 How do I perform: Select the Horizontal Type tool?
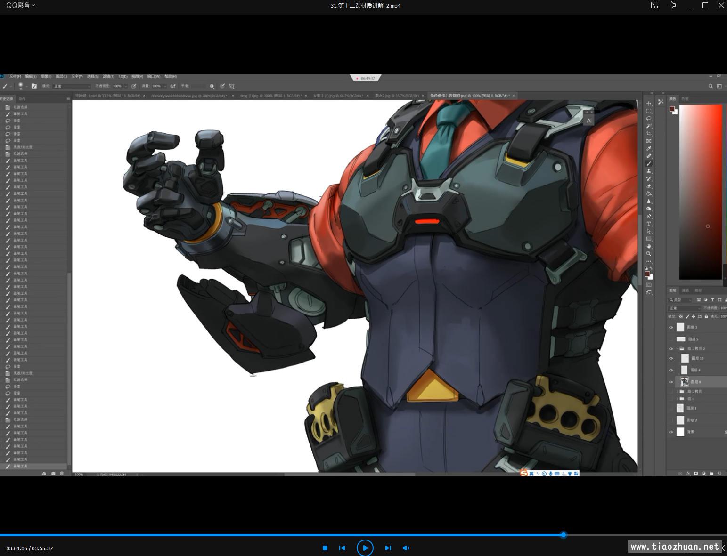pyautogui.click(x=649, y=224)
